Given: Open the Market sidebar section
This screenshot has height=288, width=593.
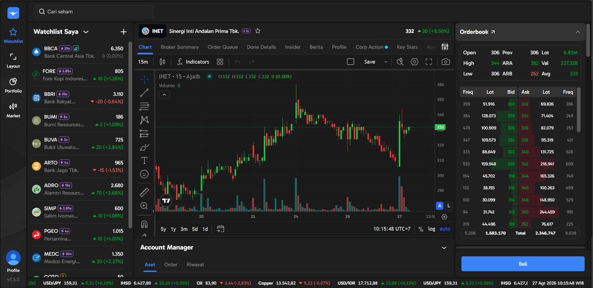Looking at the screenshot, I should click(x=13, y=110).
